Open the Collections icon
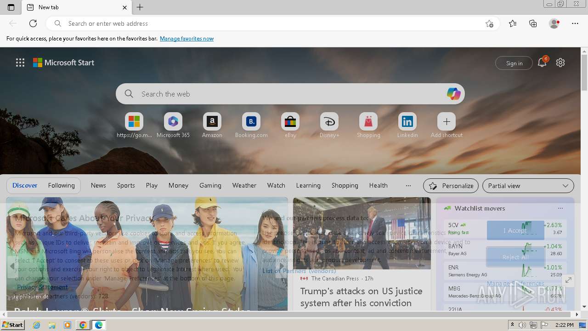Screen dimensions: 588x331 pyautogui.click(x=533, y=23)
